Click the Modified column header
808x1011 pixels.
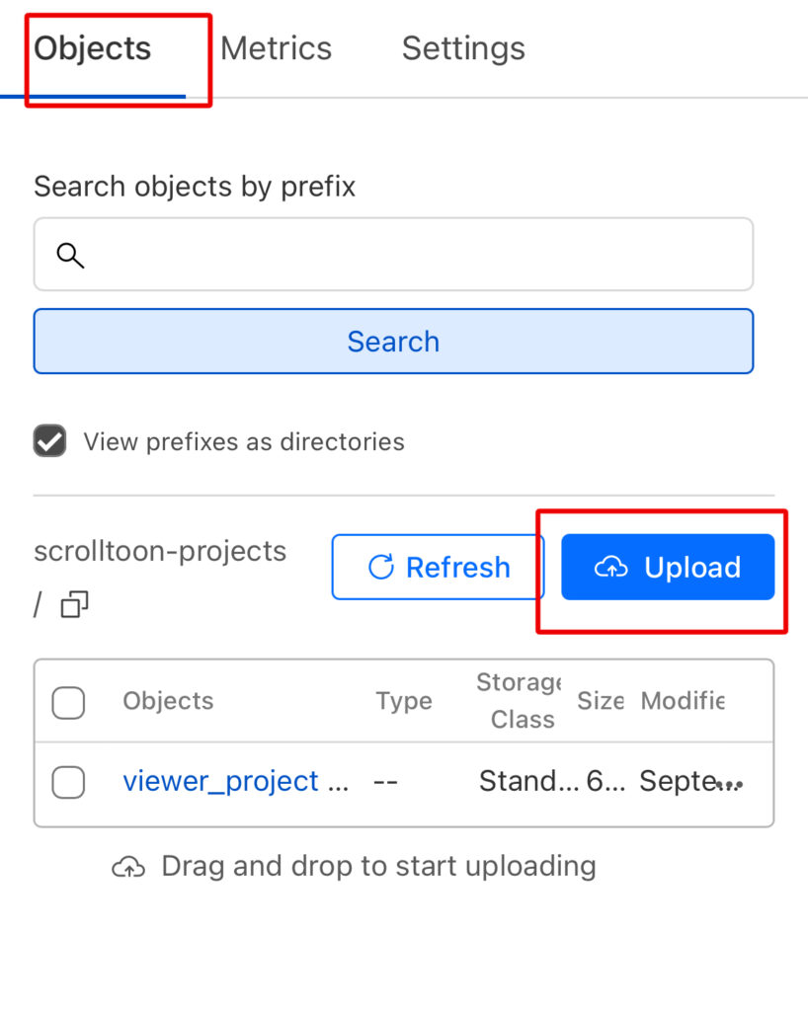coord(682,701)
